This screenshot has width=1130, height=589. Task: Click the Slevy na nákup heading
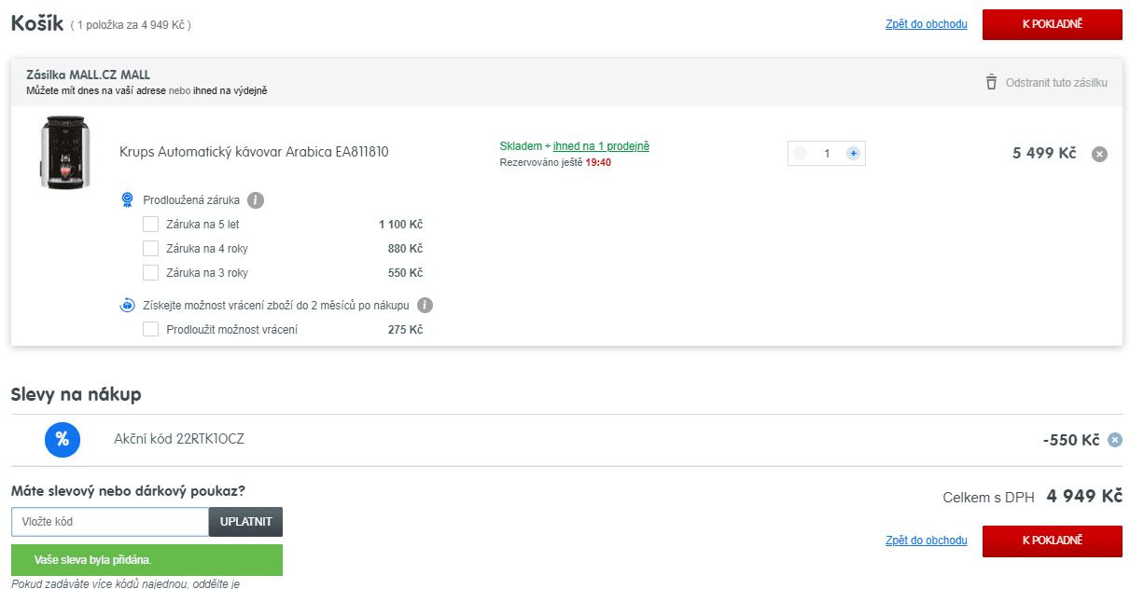click(77, 394)
